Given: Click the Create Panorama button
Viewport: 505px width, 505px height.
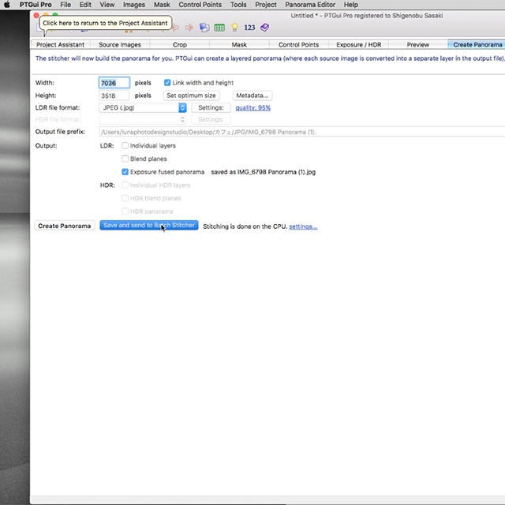Looking at the screenshot, I should click(x=65, y=226).
